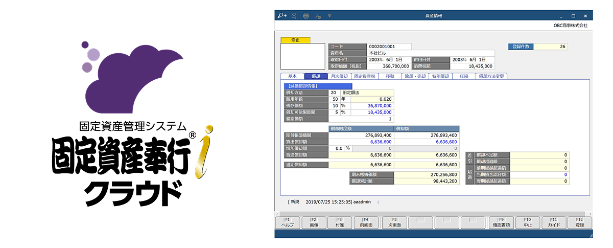Click the print preview icon in title bar
Image resolution: width=613 pixels, height=248 pixels.
(x=294, y=16)
